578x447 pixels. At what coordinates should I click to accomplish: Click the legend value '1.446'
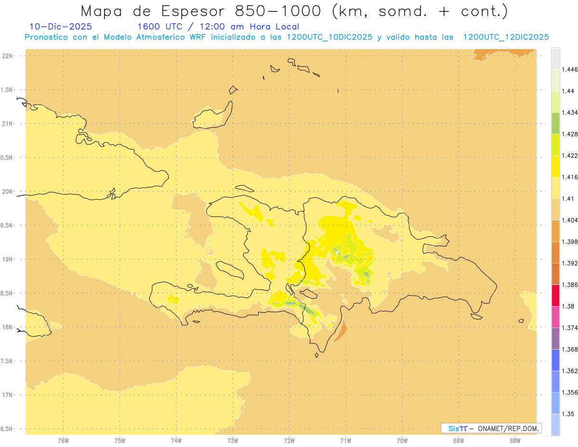tap(570, 69)
